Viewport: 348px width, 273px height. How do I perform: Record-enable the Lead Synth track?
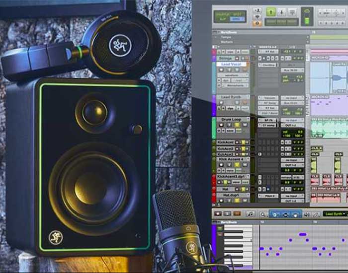pyautogui.click(x=221, y=102)
